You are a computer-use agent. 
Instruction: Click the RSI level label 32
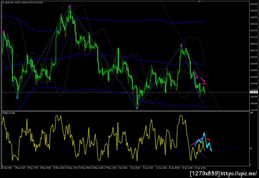point(251,148)
